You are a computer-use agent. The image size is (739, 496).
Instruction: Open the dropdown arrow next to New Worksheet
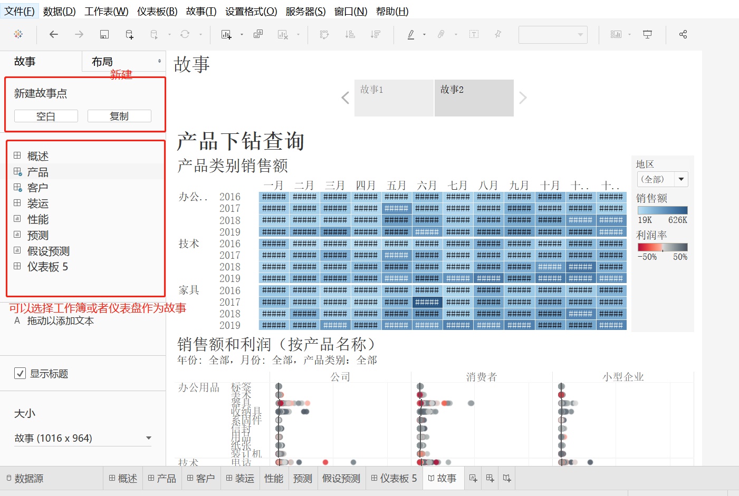click(241, 34)
